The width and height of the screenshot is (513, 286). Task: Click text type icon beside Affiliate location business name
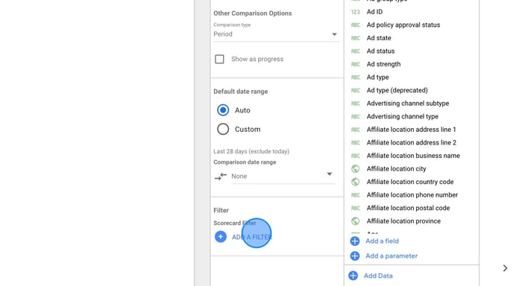[x=356, y=156]
